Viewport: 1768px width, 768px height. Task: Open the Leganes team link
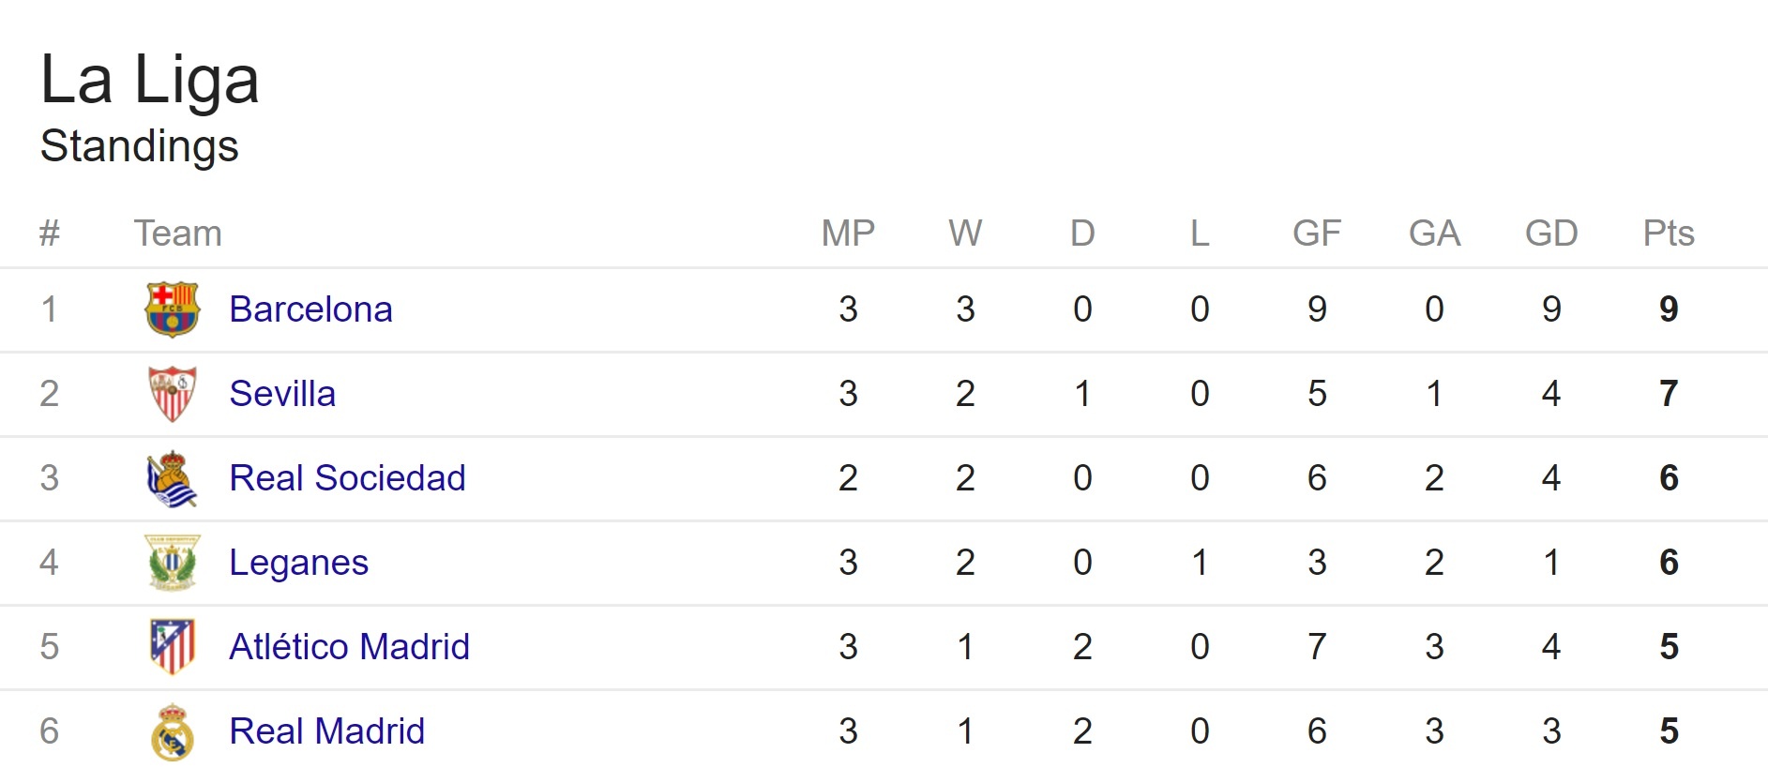click(x=298, y=563)
